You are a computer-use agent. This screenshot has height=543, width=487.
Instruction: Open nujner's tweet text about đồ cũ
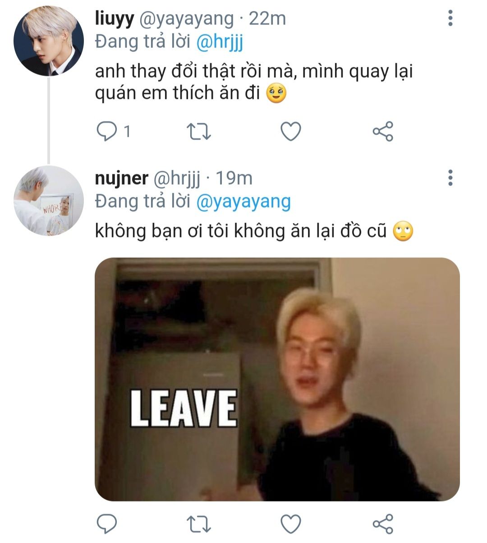(241, 231)
